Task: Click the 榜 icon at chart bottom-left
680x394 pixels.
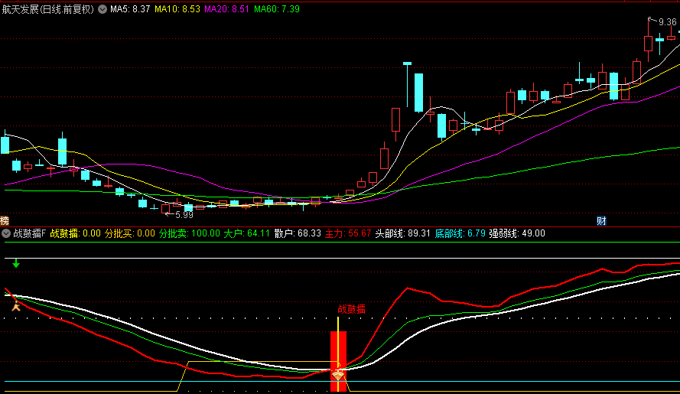Action: pos(5,221)
